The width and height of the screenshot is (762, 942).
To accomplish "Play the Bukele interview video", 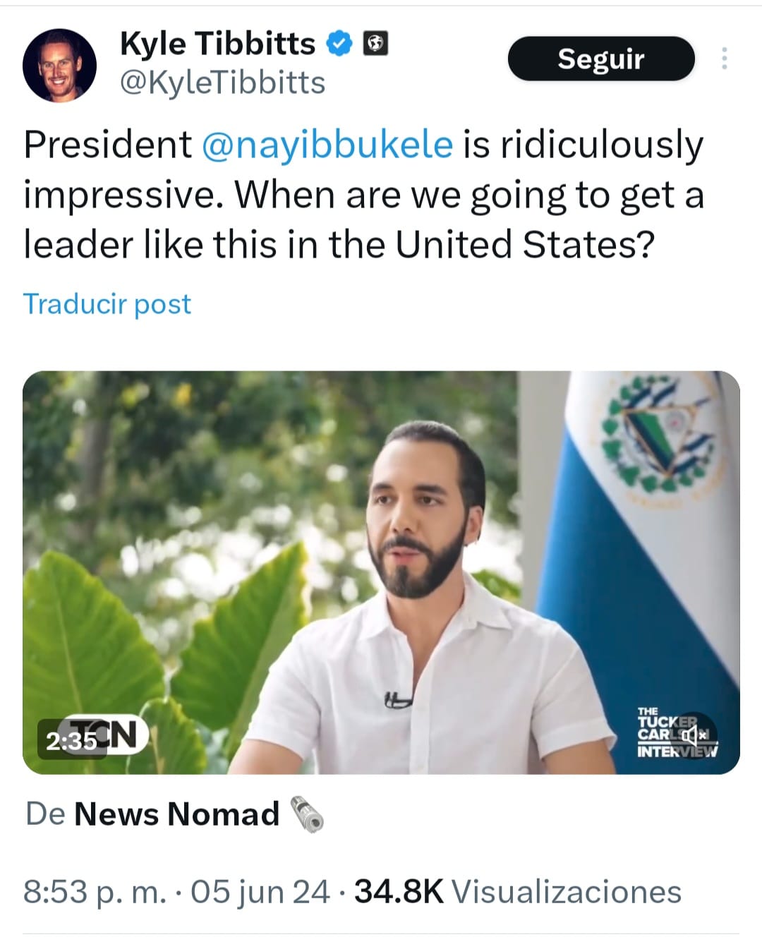I will point(381,572).
